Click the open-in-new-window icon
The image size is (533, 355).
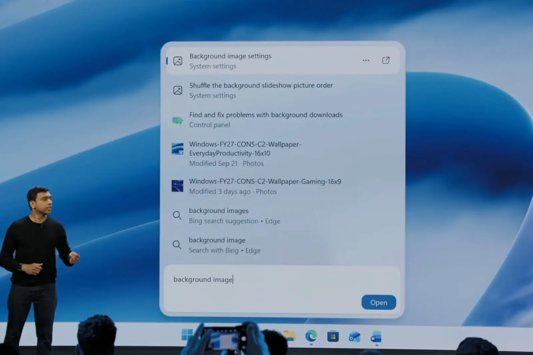tap(386, 60)
